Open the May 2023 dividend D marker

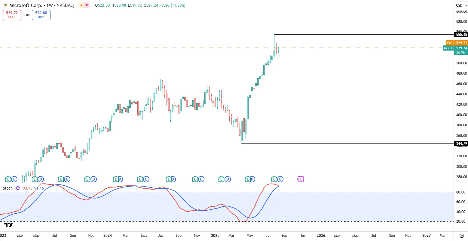[41, 179]
